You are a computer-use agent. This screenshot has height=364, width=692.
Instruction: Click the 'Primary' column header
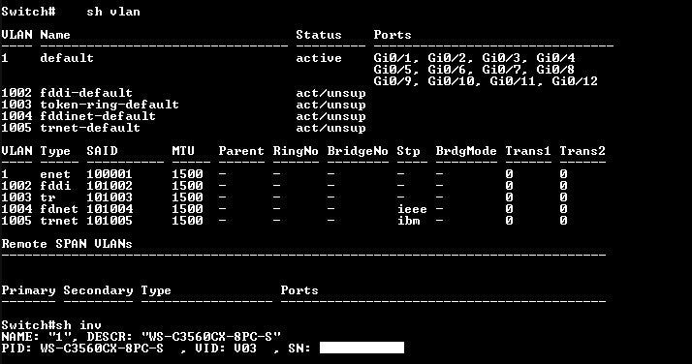(x=29, y=290)
